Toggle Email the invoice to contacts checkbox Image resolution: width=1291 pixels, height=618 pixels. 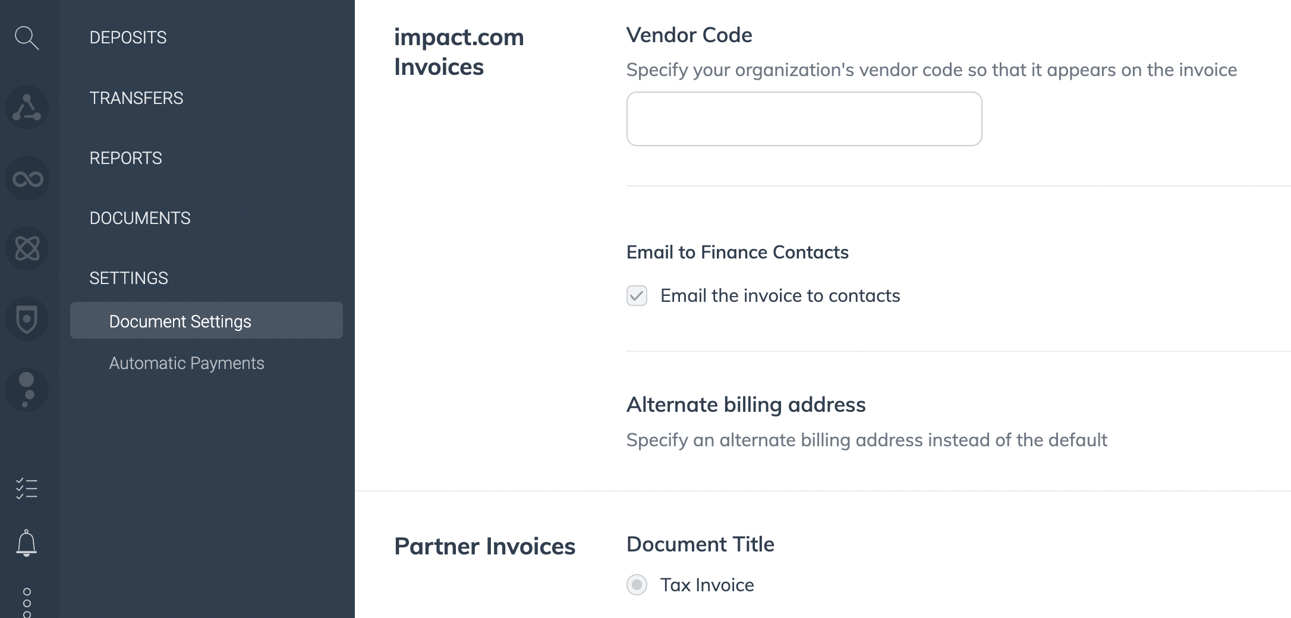pyautogui.click(x=637, y=295)
